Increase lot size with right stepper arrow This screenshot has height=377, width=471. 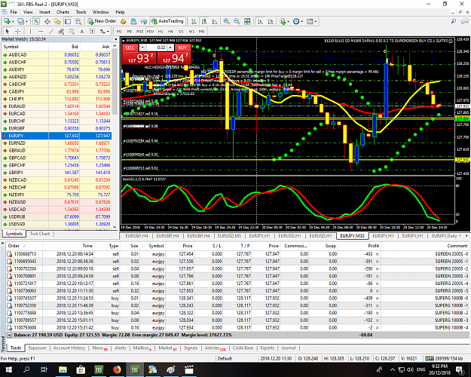[170, 48]
